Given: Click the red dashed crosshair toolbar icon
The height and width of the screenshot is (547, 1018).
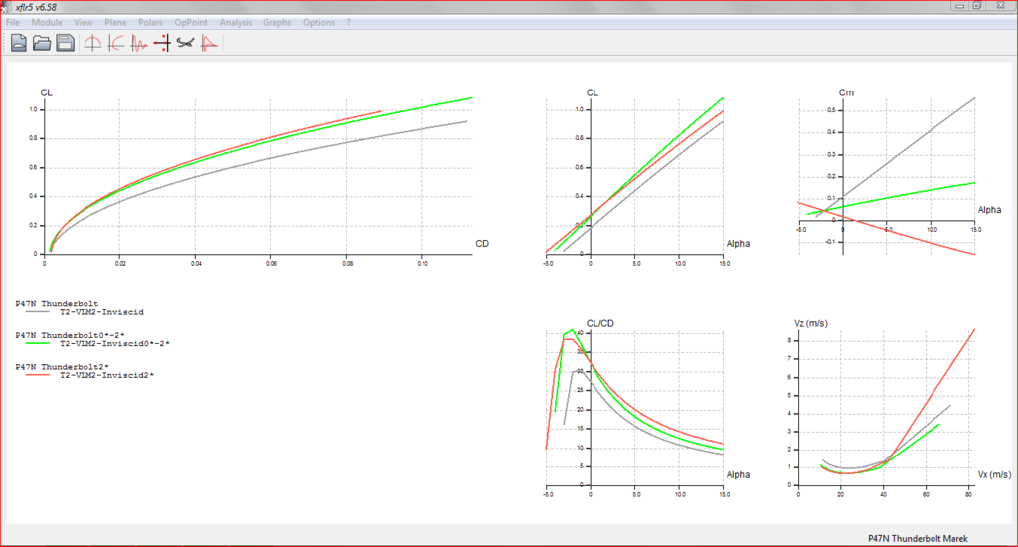Looking at the screenshot, I should [162, 43].
